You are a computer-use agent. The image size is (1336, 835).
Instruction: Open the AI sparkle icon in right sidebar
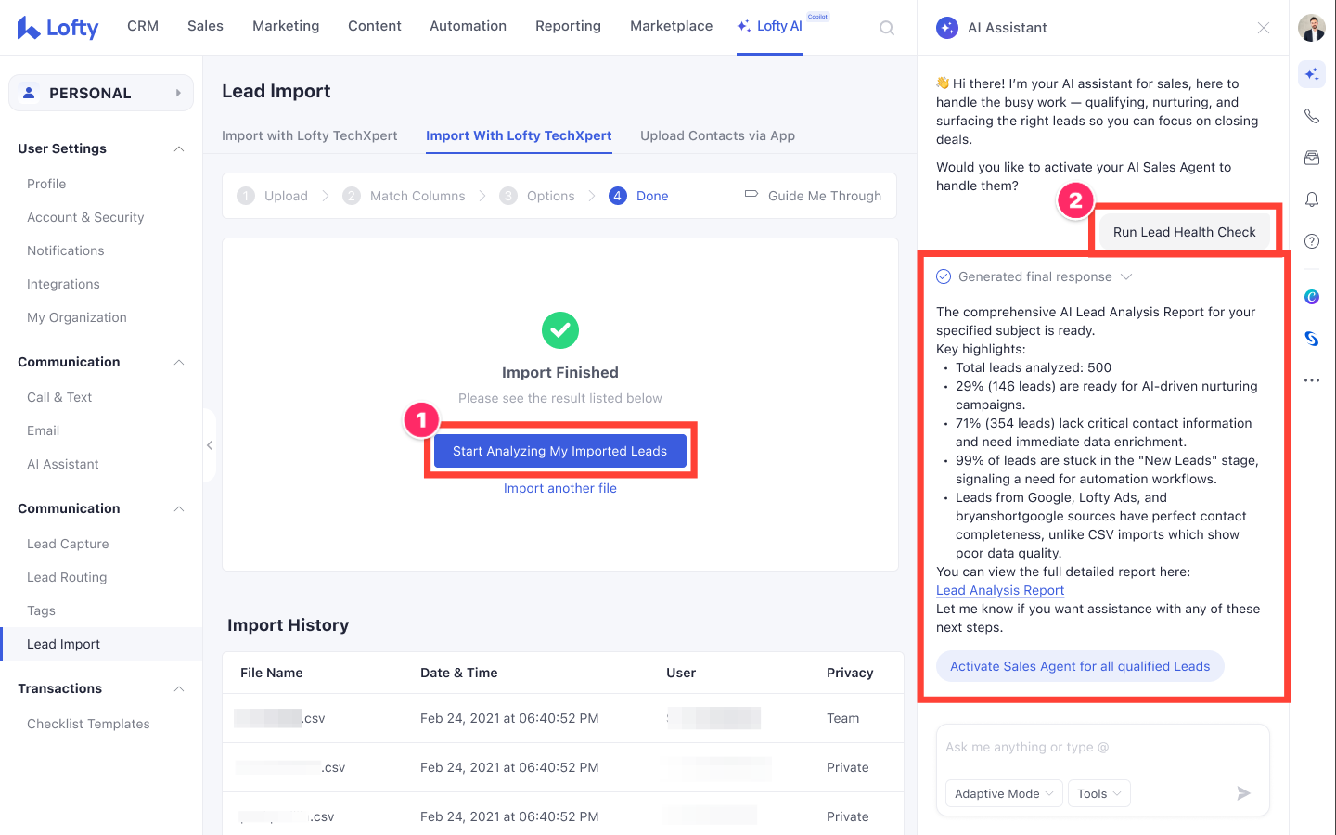pyautogui.click(x=1311, y=74)
